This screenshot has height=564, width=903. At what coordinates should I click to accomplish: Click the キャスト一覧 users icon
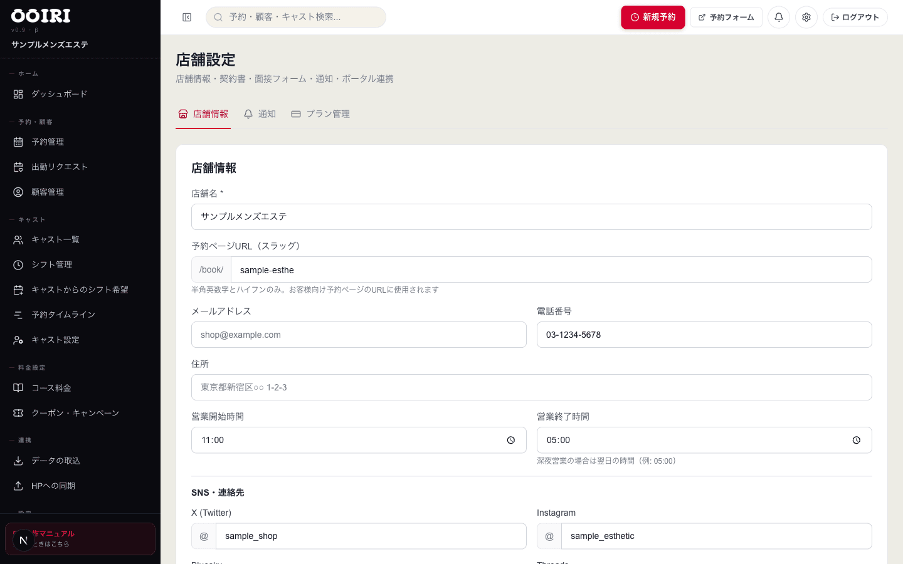coord(18,239)
